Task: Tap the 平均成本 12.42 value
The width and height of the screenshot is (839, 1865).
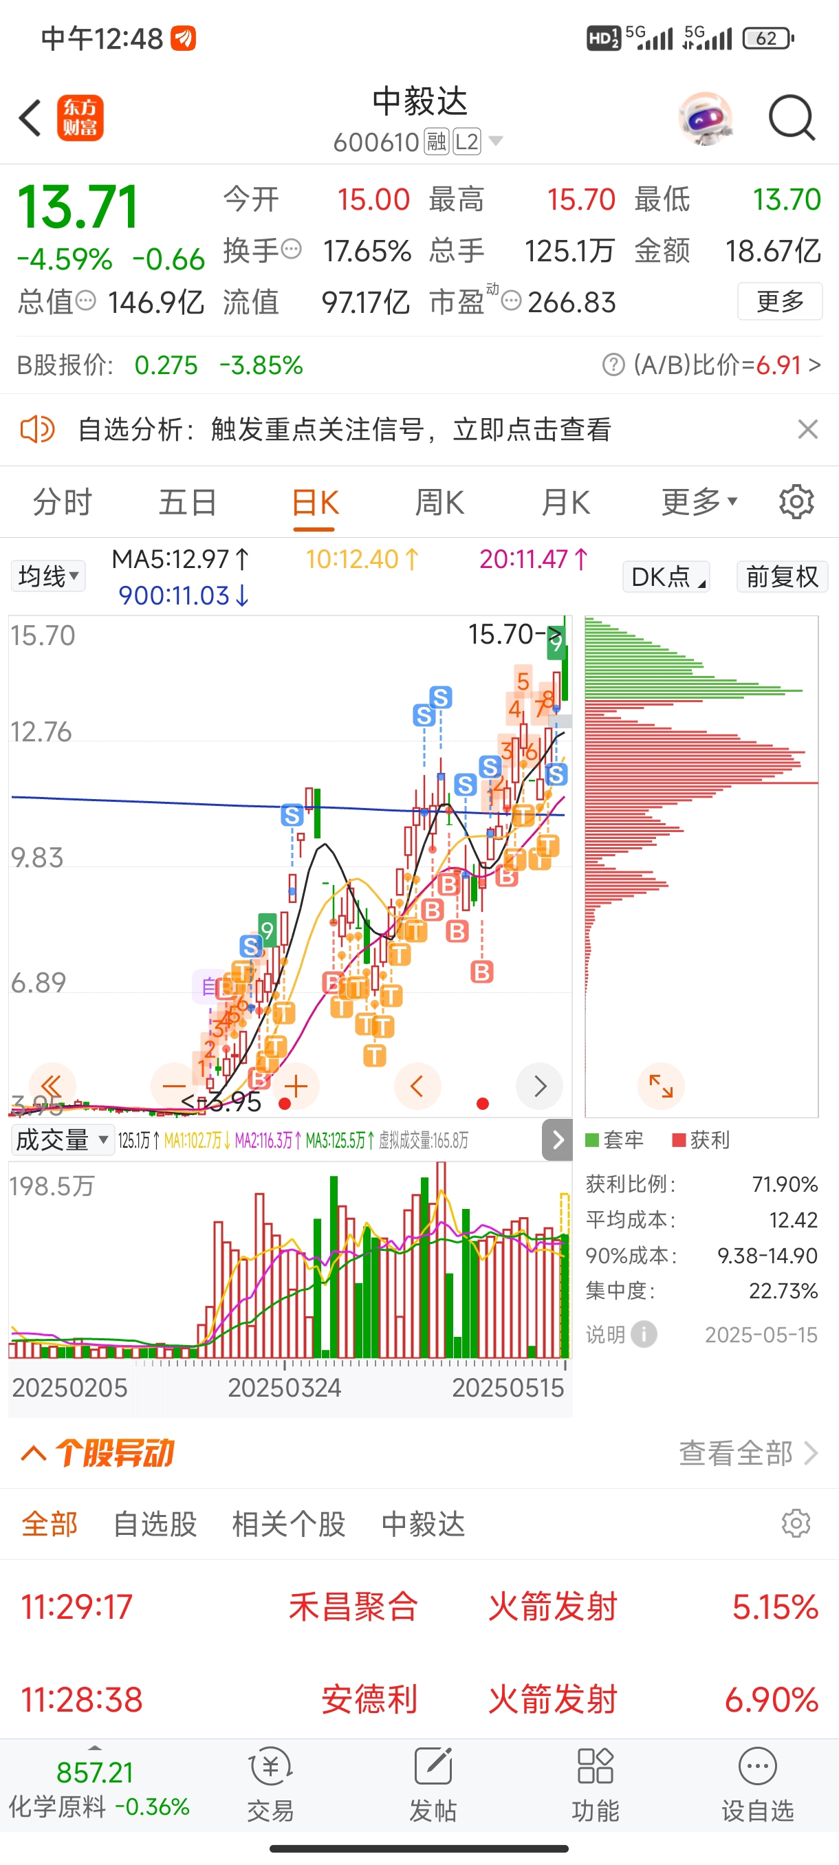Action: 794,1220
